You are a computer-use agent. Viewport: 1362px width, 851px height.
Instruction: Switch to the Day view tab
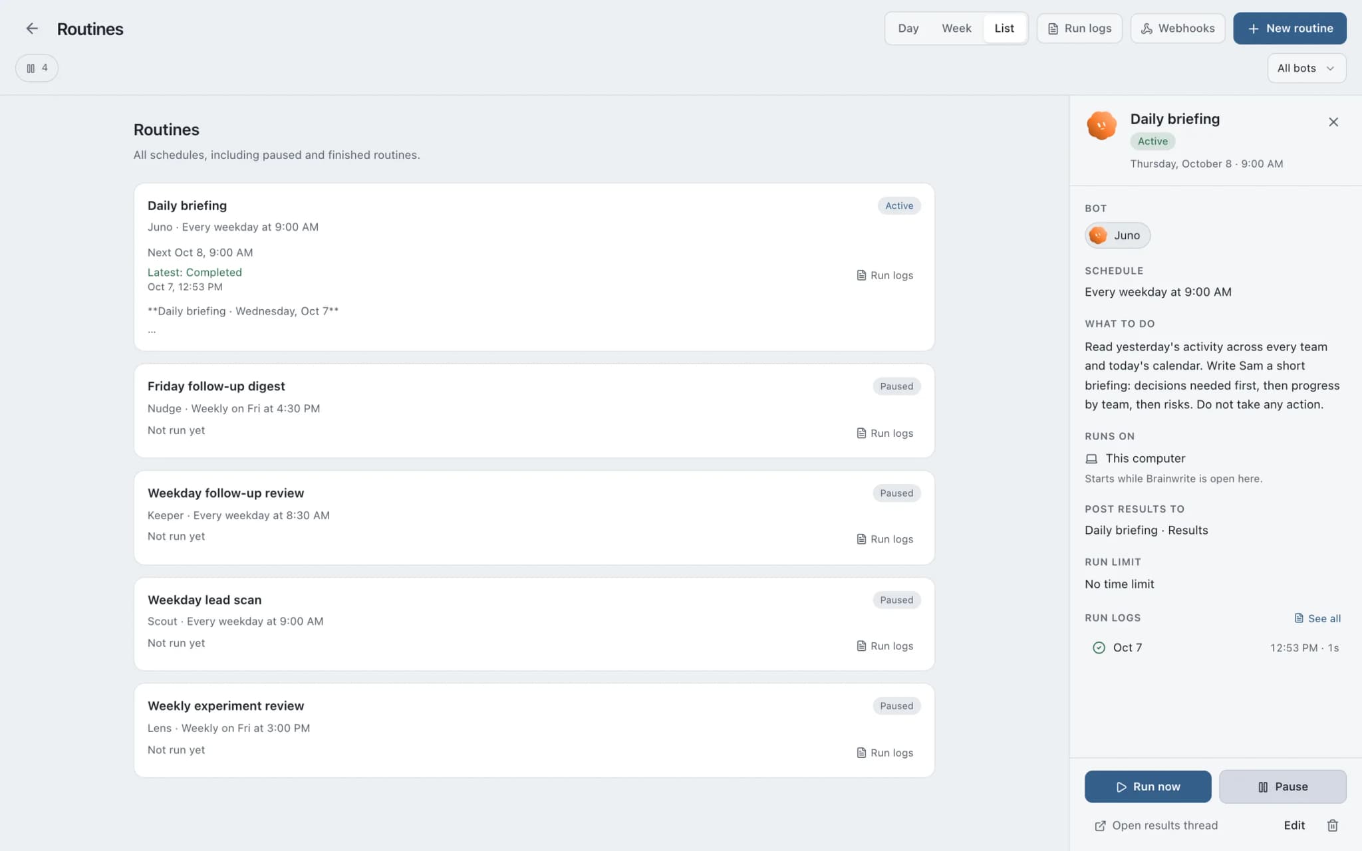(908, 29)
